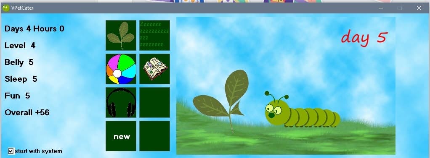Click the caterpillar pet
Viewport: 430px width, 158px height.
tap(302, 109)
